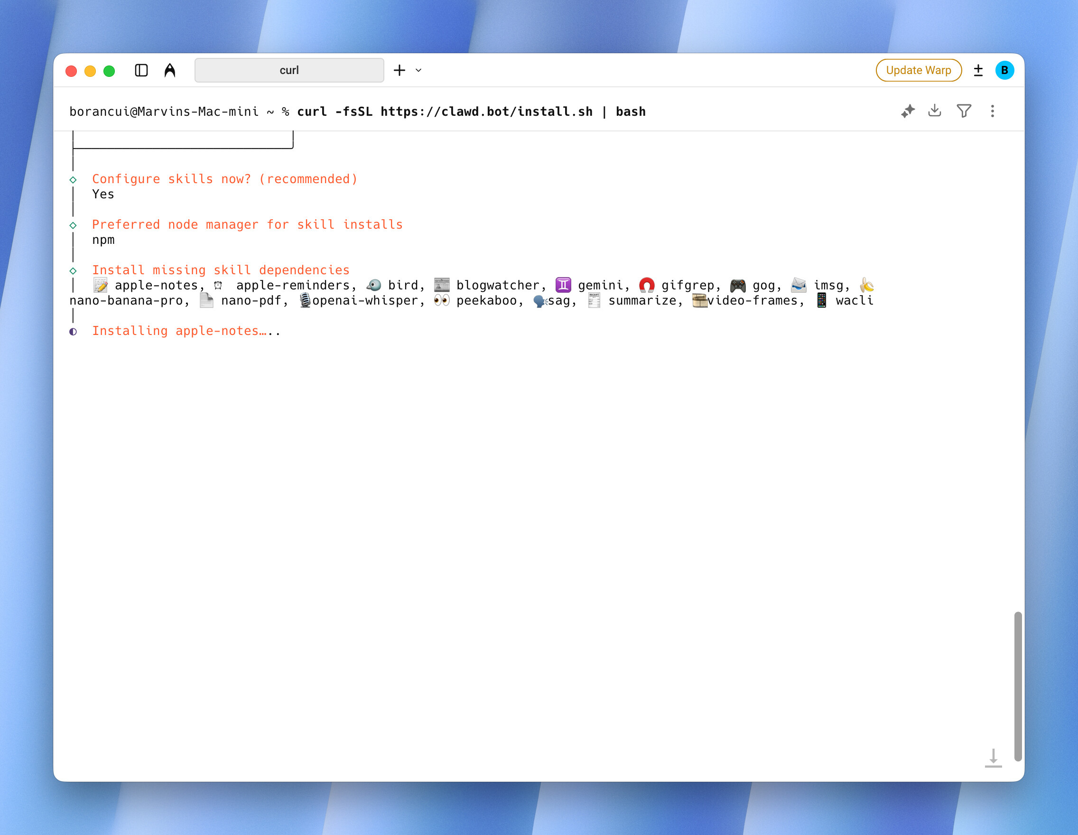Screen dimensions: 1078x835
Task: Click the vertical scrollbar thumb
Action: point(1017,686)
